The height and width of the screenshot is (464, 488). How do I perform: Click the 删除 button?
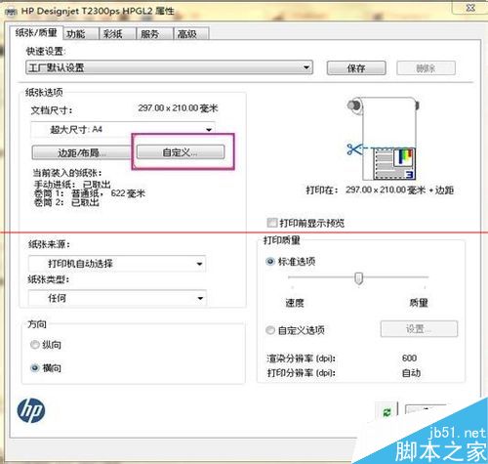[426, 68]
